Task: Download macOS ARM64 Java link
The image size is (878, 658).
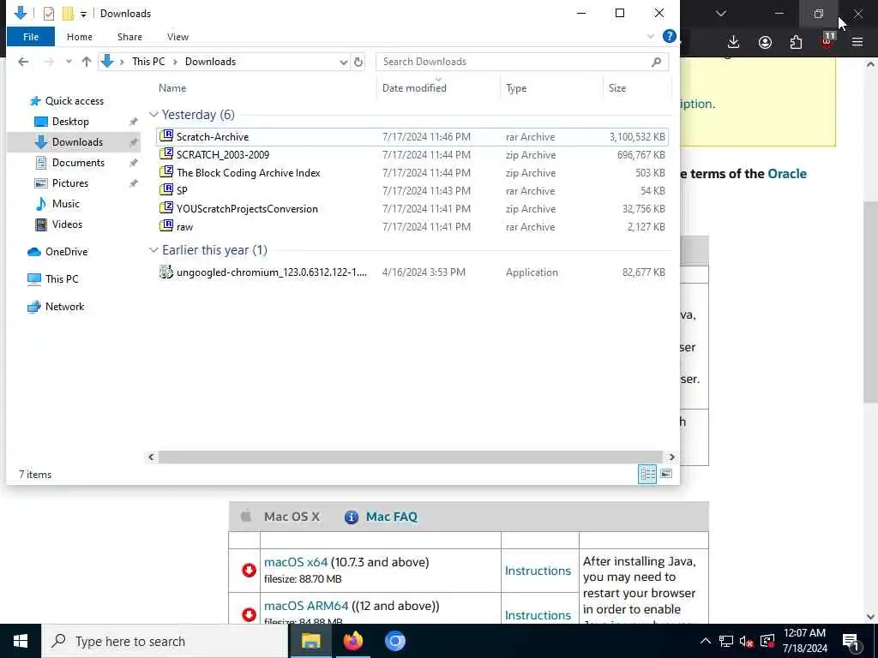Action: click(306, 606)
